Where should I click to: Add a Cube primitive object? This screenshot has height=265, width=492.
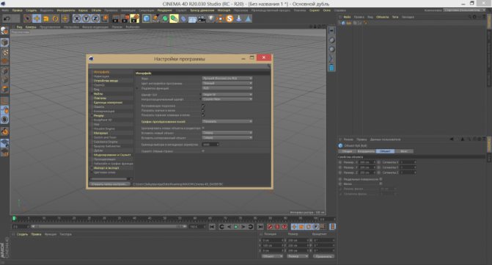click(146, 18)
